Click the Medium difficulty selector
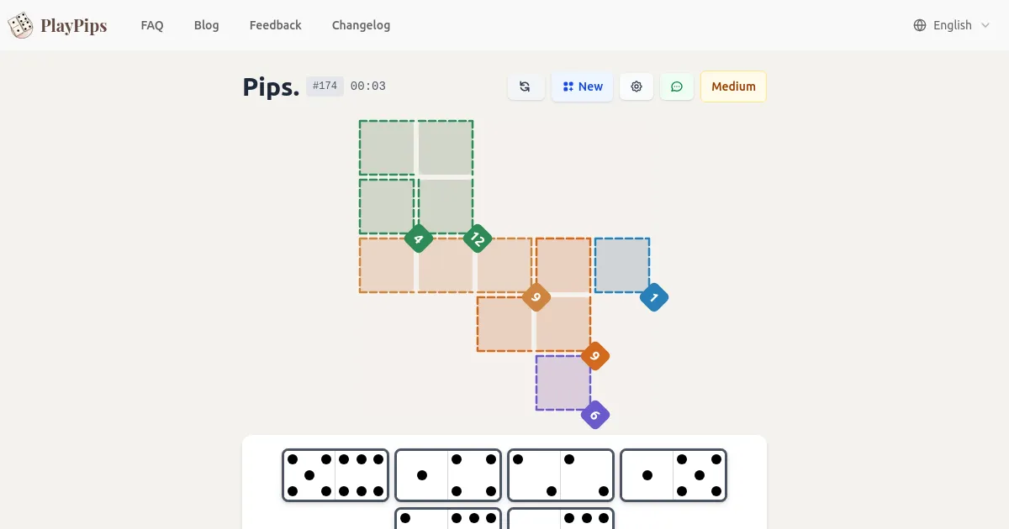The image size is (1009, 529). click(x=732, y=86)
